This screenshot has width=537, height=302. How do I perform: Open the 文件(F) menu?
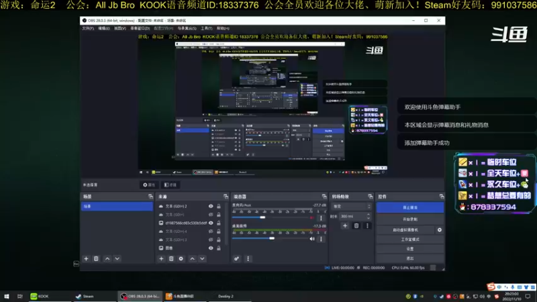pos(88,28)
